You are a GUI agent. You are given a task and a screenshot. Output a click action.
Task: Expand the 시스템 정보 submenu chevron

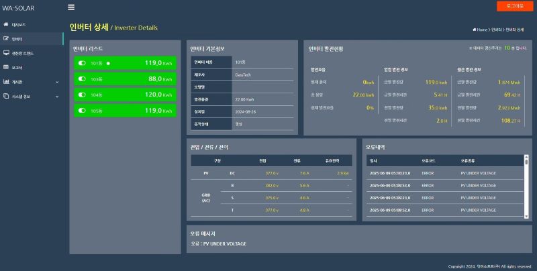click(x=56, y=96)
